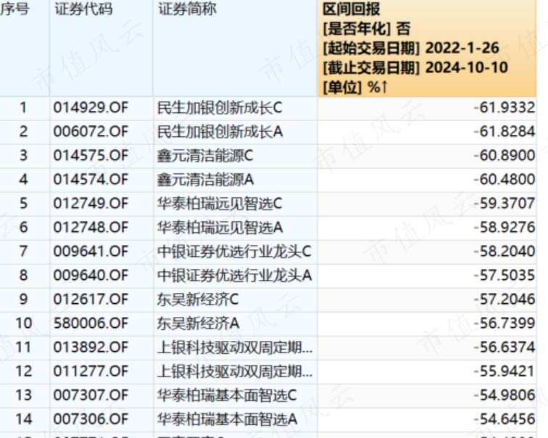548x438 pixels.
Task: Click fund name 民生加银创新成长C
Action: [220, 107]
